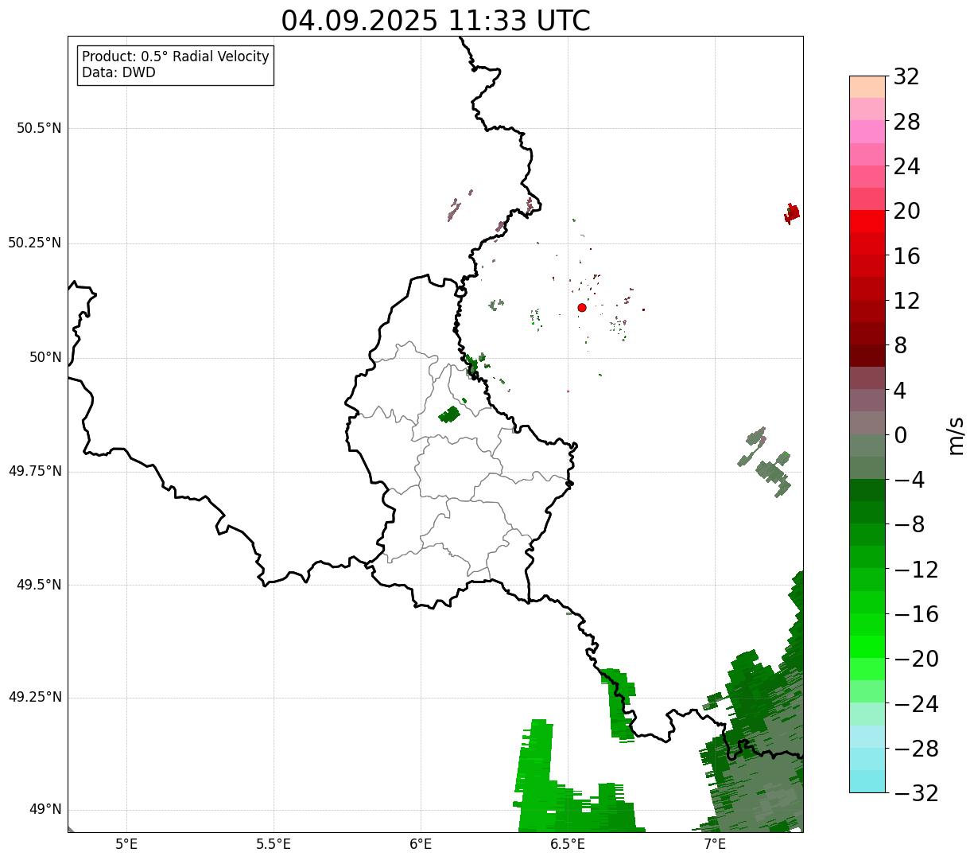974x860 pixels.
Task: Click colorbar tick label 16
Action: pos(906,256)
